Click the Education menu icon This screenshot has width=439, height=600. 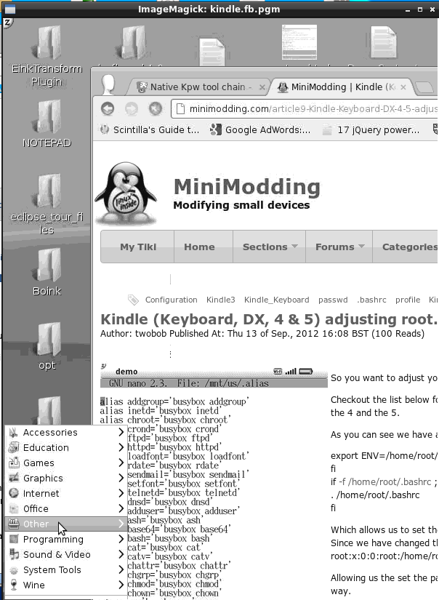pyautogui.click(x=14, y=447)
